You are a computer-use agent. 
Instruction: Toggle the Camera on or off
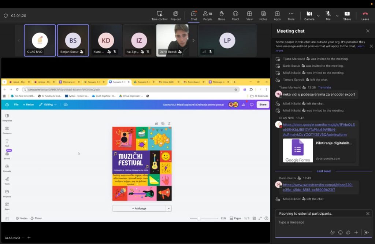point(309,15)
